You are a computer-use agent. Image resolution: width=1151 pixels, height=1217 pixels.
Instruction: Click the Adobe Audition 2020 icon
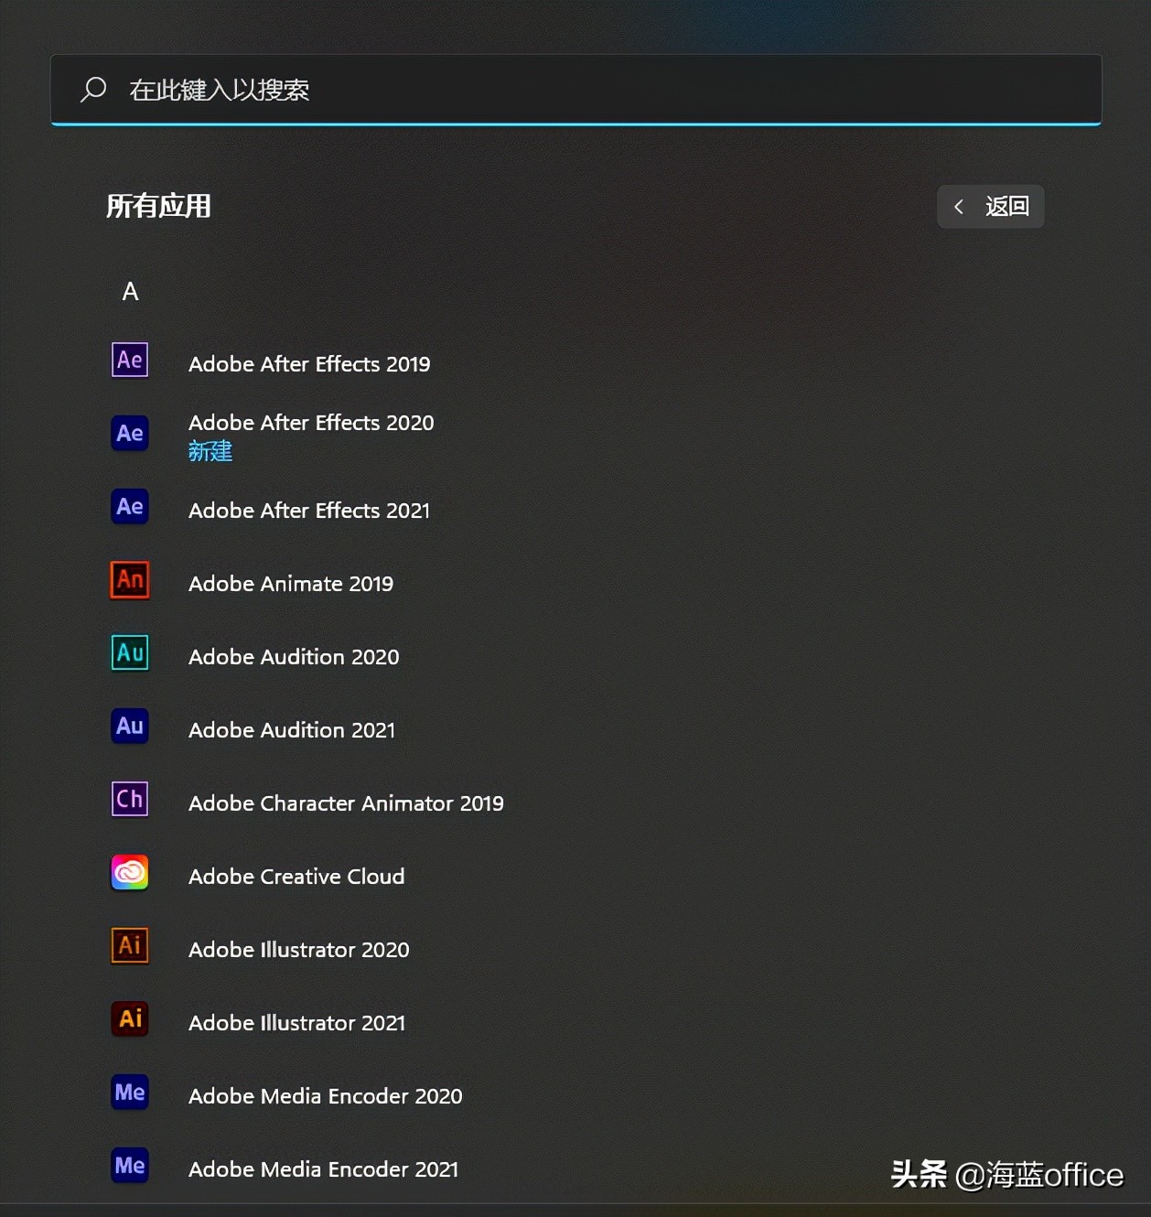130,652
